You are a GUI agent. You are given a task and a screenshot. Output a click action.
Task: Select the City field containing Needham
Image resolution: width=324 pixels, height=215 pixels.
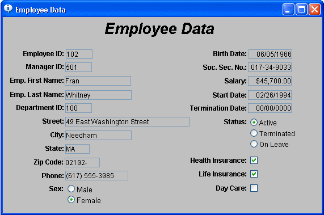98,135
